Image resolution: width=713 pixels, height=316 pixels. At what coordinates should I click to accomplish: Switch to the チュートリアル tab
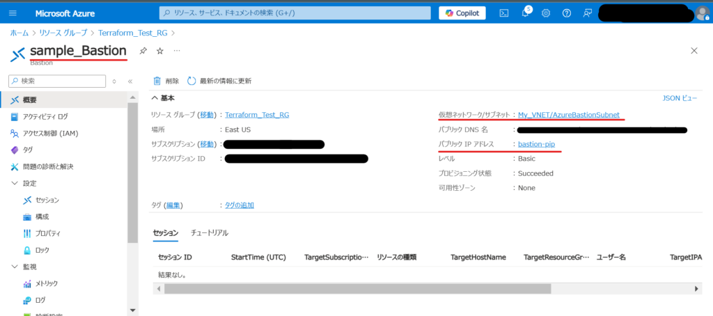pos(209,232)
